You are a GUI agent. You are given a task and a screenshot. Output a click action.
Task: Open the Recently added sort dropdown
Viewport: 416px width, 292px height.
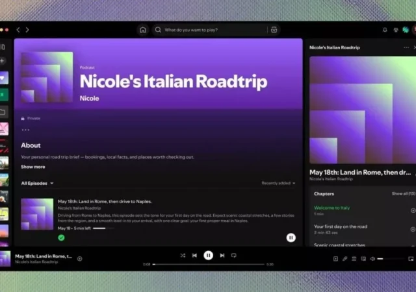tap(278, 183)
